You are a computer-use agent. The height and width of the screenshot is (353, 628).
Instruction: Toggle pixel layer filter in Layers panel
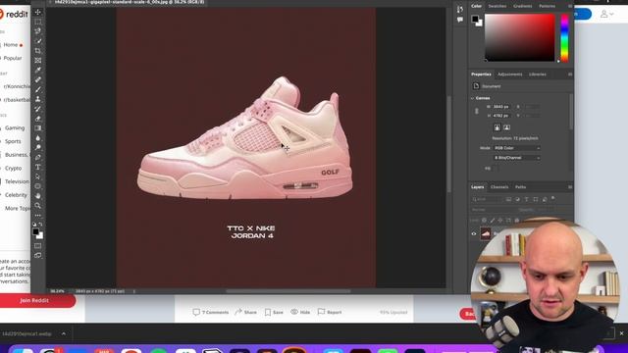(x=508, y=199)
